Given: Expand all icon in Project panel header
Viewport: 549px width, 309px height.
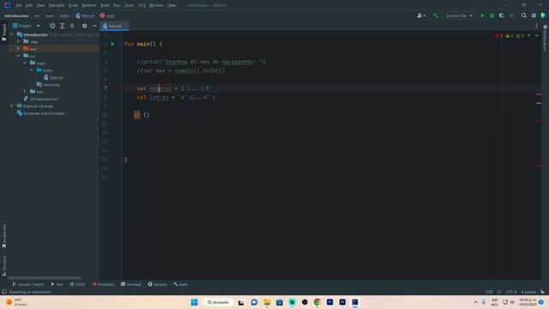Looking at the screenshot, I should point(63,26).
